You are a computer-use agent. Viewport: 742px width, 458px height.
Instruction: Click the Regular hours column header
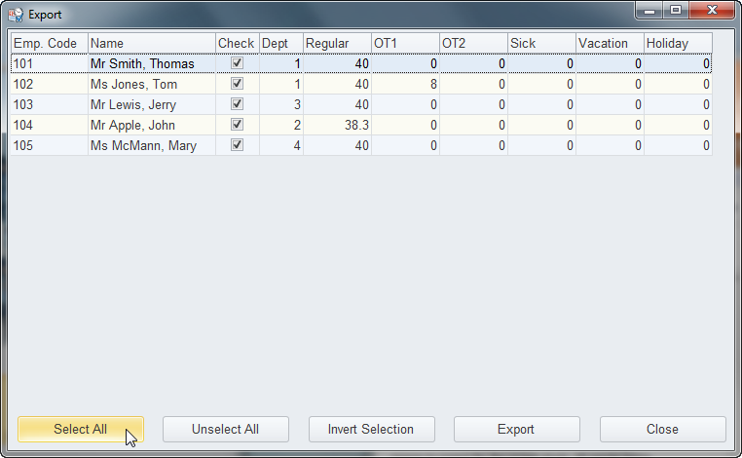(336, 44)
